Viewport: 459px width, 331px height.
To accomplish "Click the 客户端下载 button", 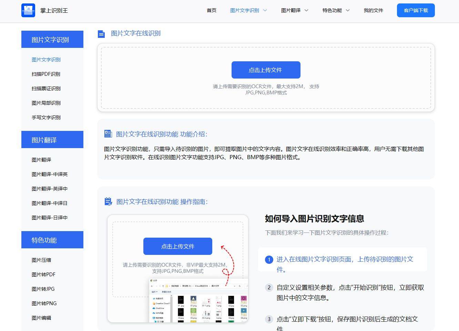I will [x=416, y=10].
